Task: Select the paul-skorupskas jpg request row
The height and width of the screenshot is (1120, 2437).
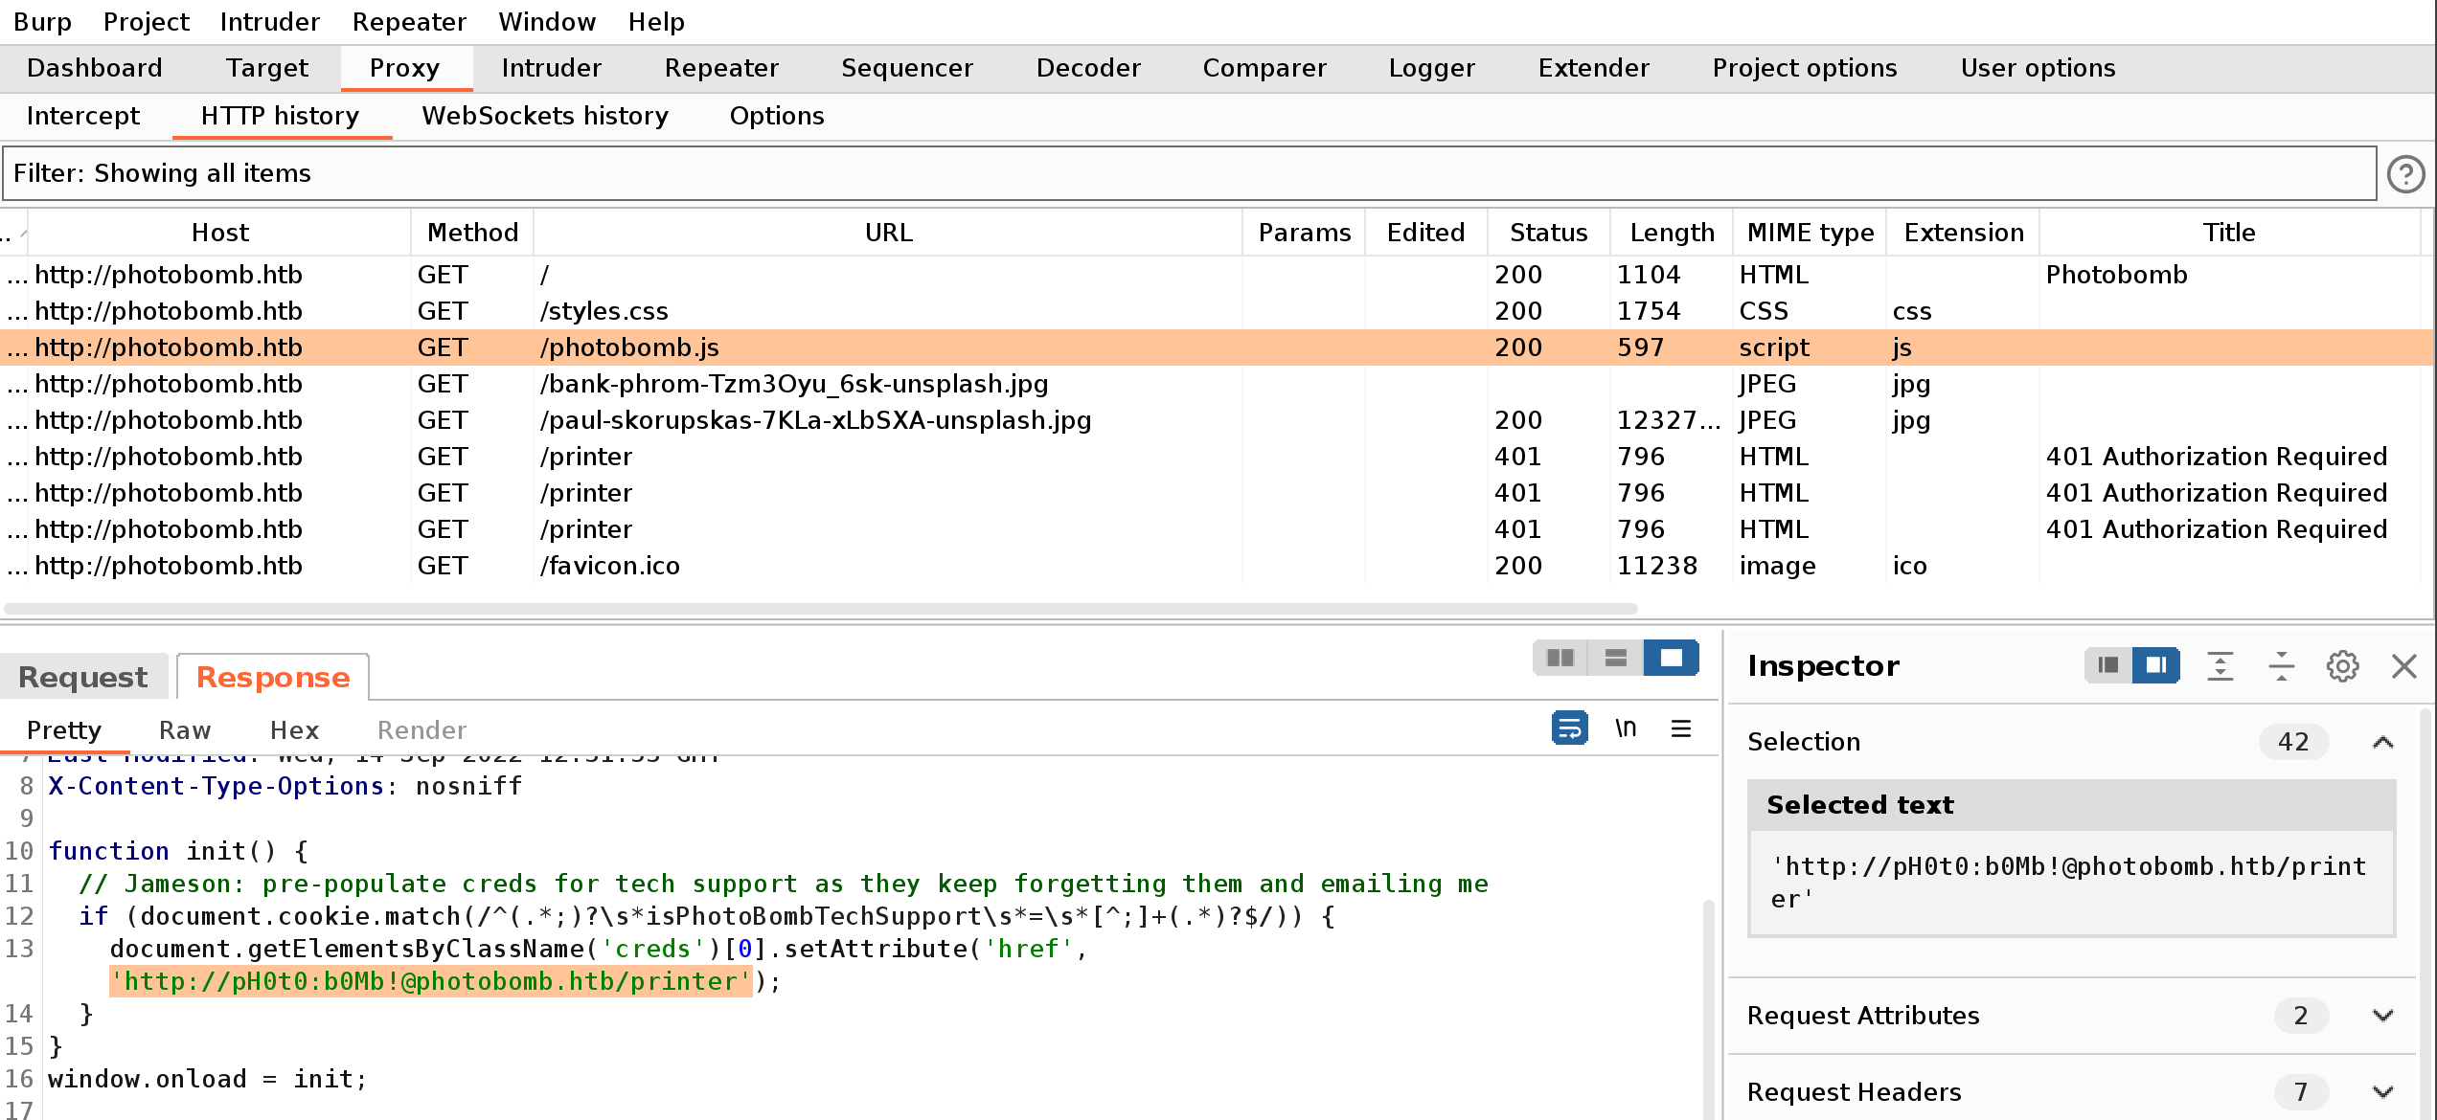Action: (1217, 420)
